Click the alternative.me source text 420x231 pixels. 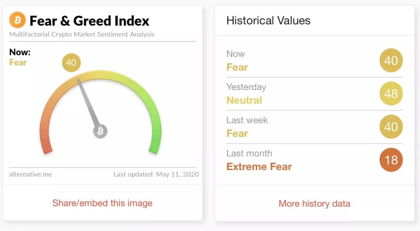(x=30, y=174)
